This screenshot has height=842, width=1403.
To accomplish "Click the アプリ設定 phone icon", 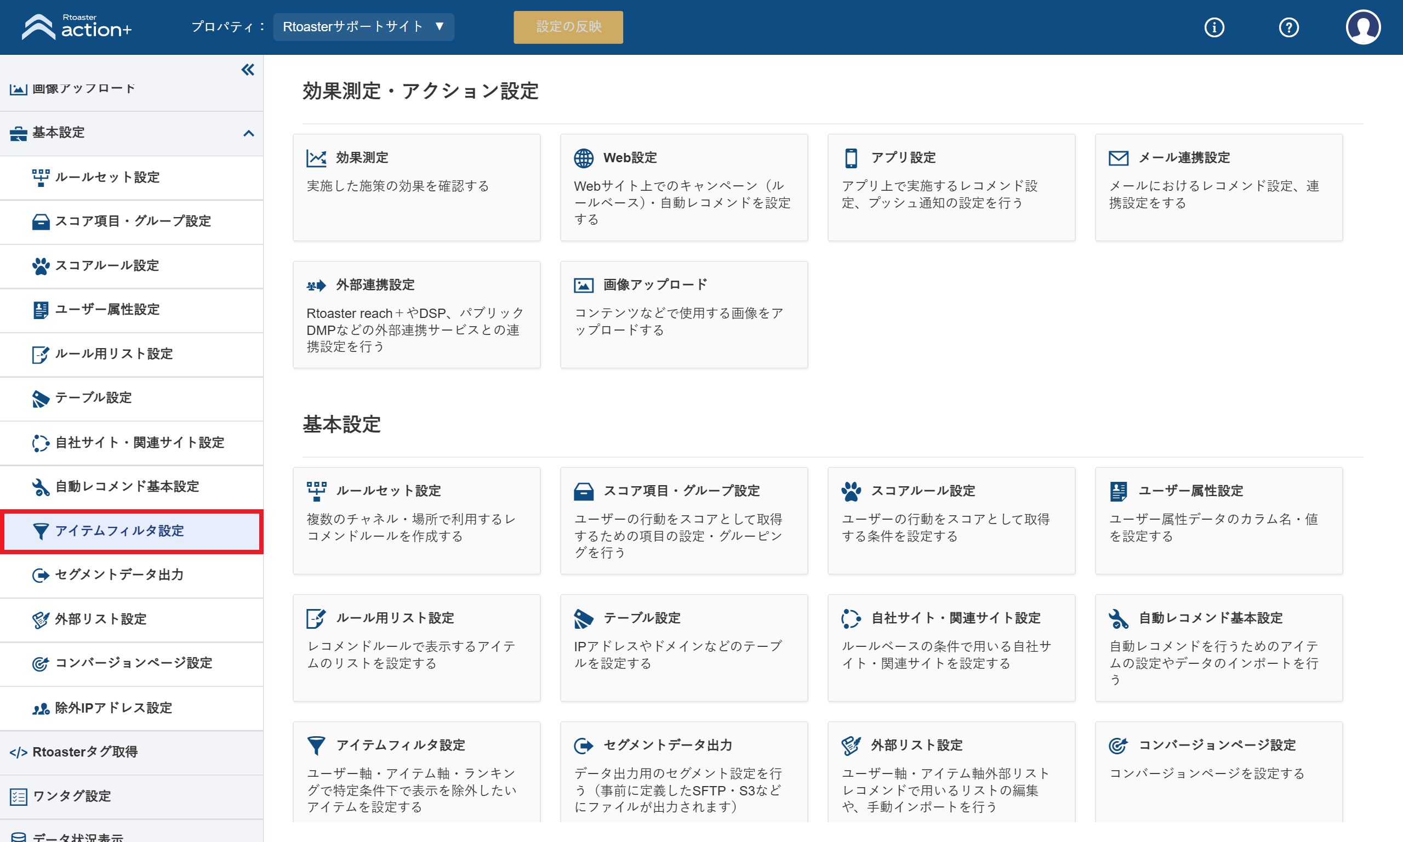I will pos(851,158).
